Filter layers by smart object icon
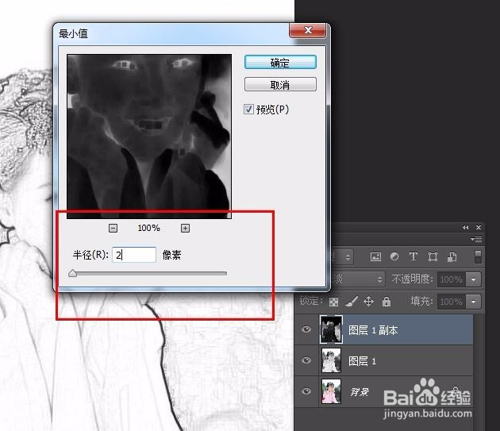The width and height of the screenshot is (500, 431). click(452, 256)
